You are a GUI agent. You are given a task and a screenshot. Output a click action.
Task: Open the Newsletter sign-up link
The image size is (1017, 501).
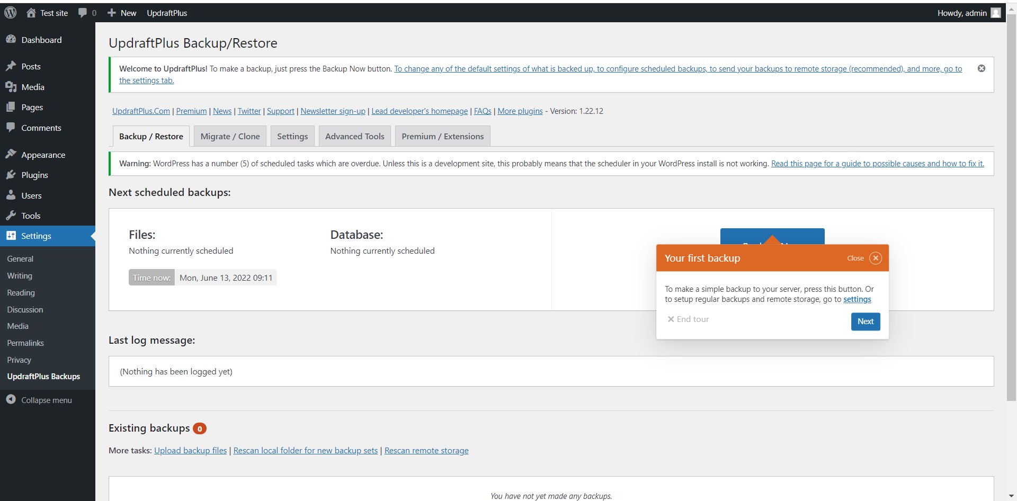coord(333,111)
